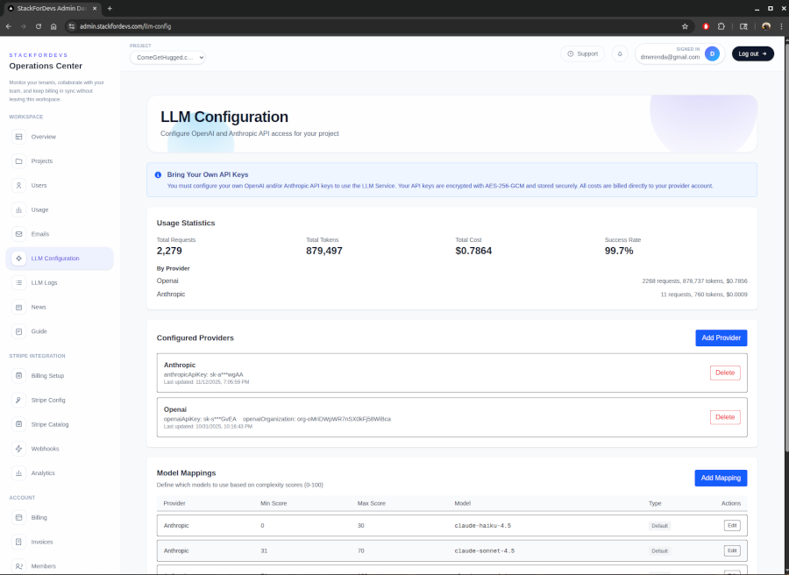
Task: Click the Add Provider button
Action: pyautogui.click(x=721, y=337)
